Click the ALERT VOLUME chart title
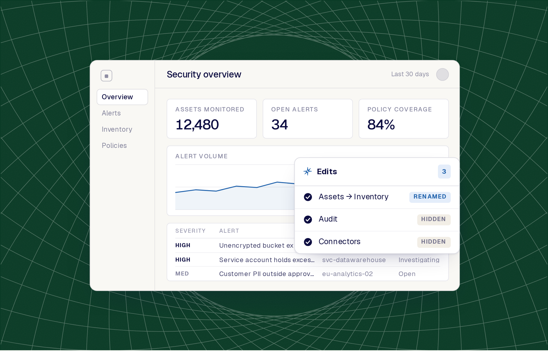This screenshot has height=351, width=548. point(201,156)
